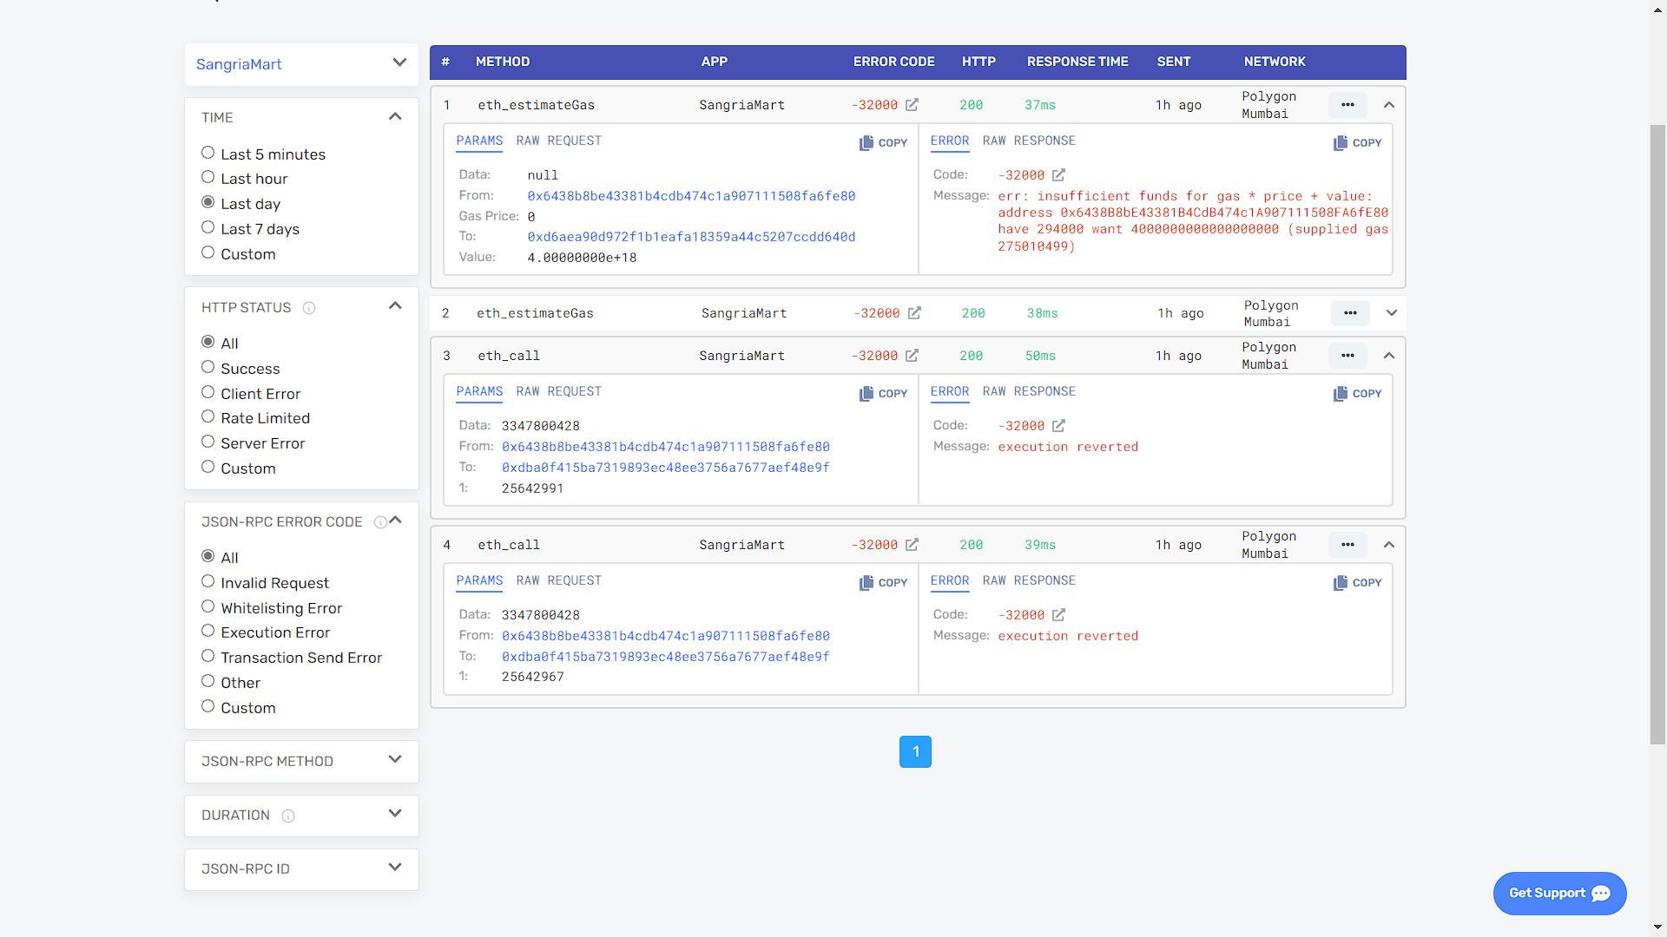Collapse the TIME filter section

click(395, 115)
